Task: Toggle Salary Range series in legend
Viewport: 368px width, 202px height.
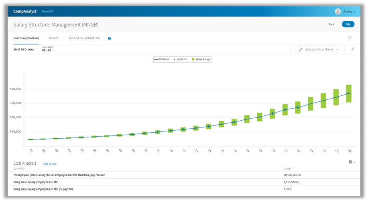Action: (201, 60)
